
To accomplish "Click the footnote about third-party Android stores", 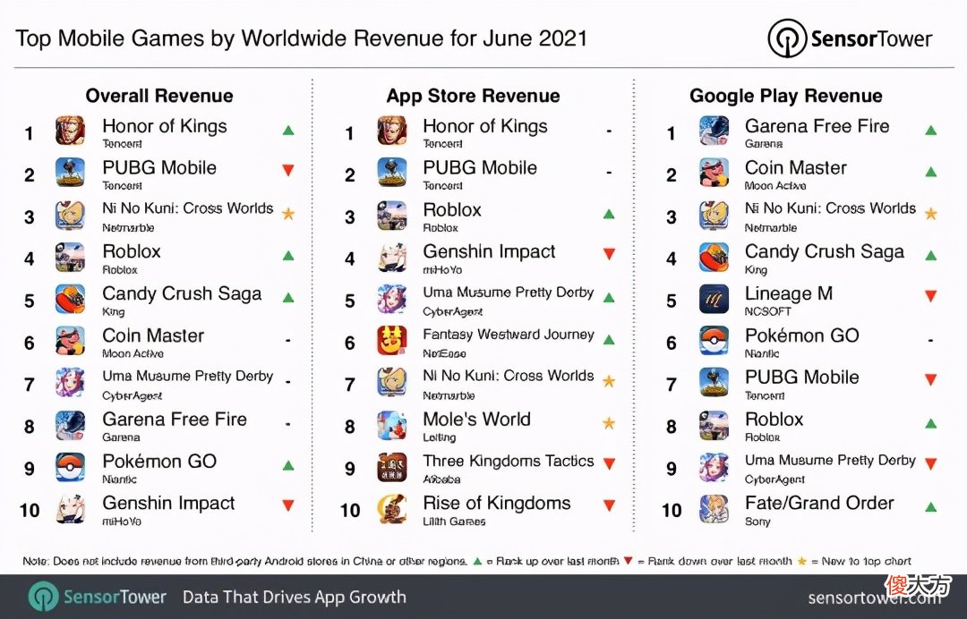I will (x=244, y=561).
